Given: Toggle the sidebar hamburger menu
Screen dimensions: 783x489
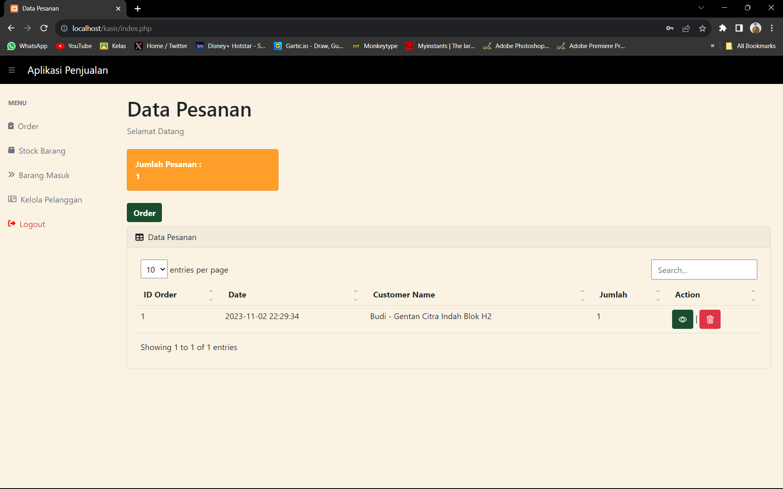Looking at the screenshot, I should click(x=11, y=70).
